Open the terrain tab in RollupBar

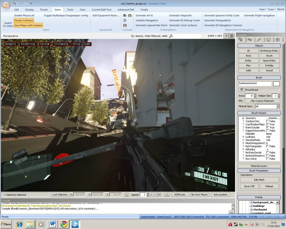pyautogui.click(x=249, y=40)
